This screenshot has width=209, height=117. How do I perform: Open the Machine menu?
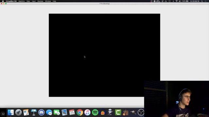coord(22,1)
